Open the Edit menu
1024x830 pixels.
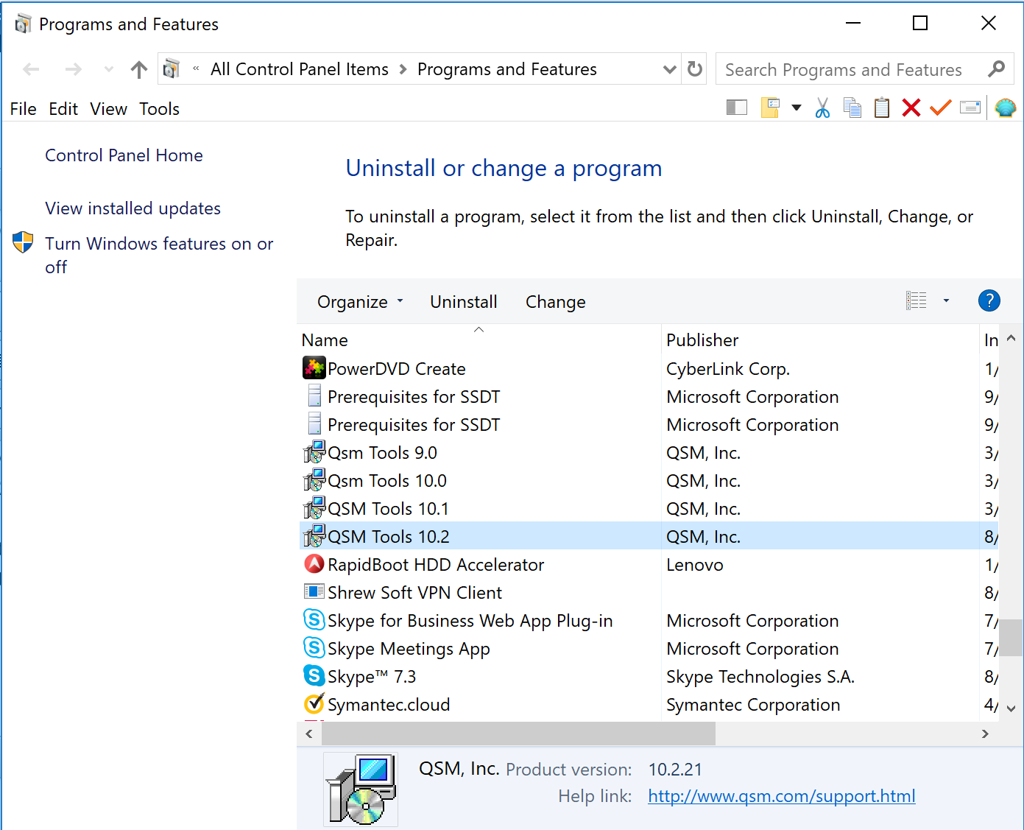click(x=63, y=109)
